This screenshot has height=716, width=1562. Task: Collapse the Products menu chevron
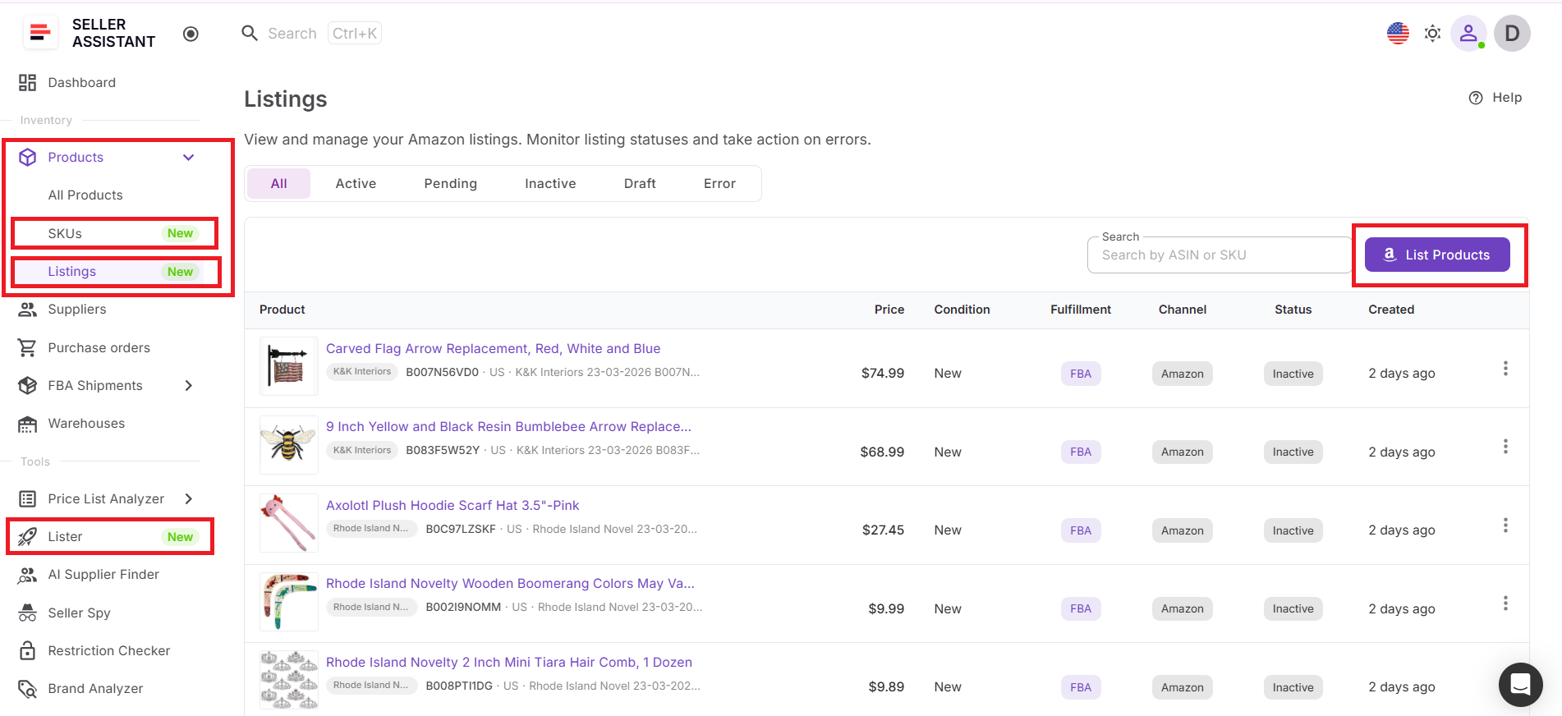pos(188,157)
